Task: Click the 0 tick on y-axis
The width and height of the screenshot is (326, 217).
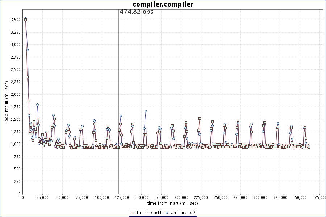Action: (x=19, y=194)
